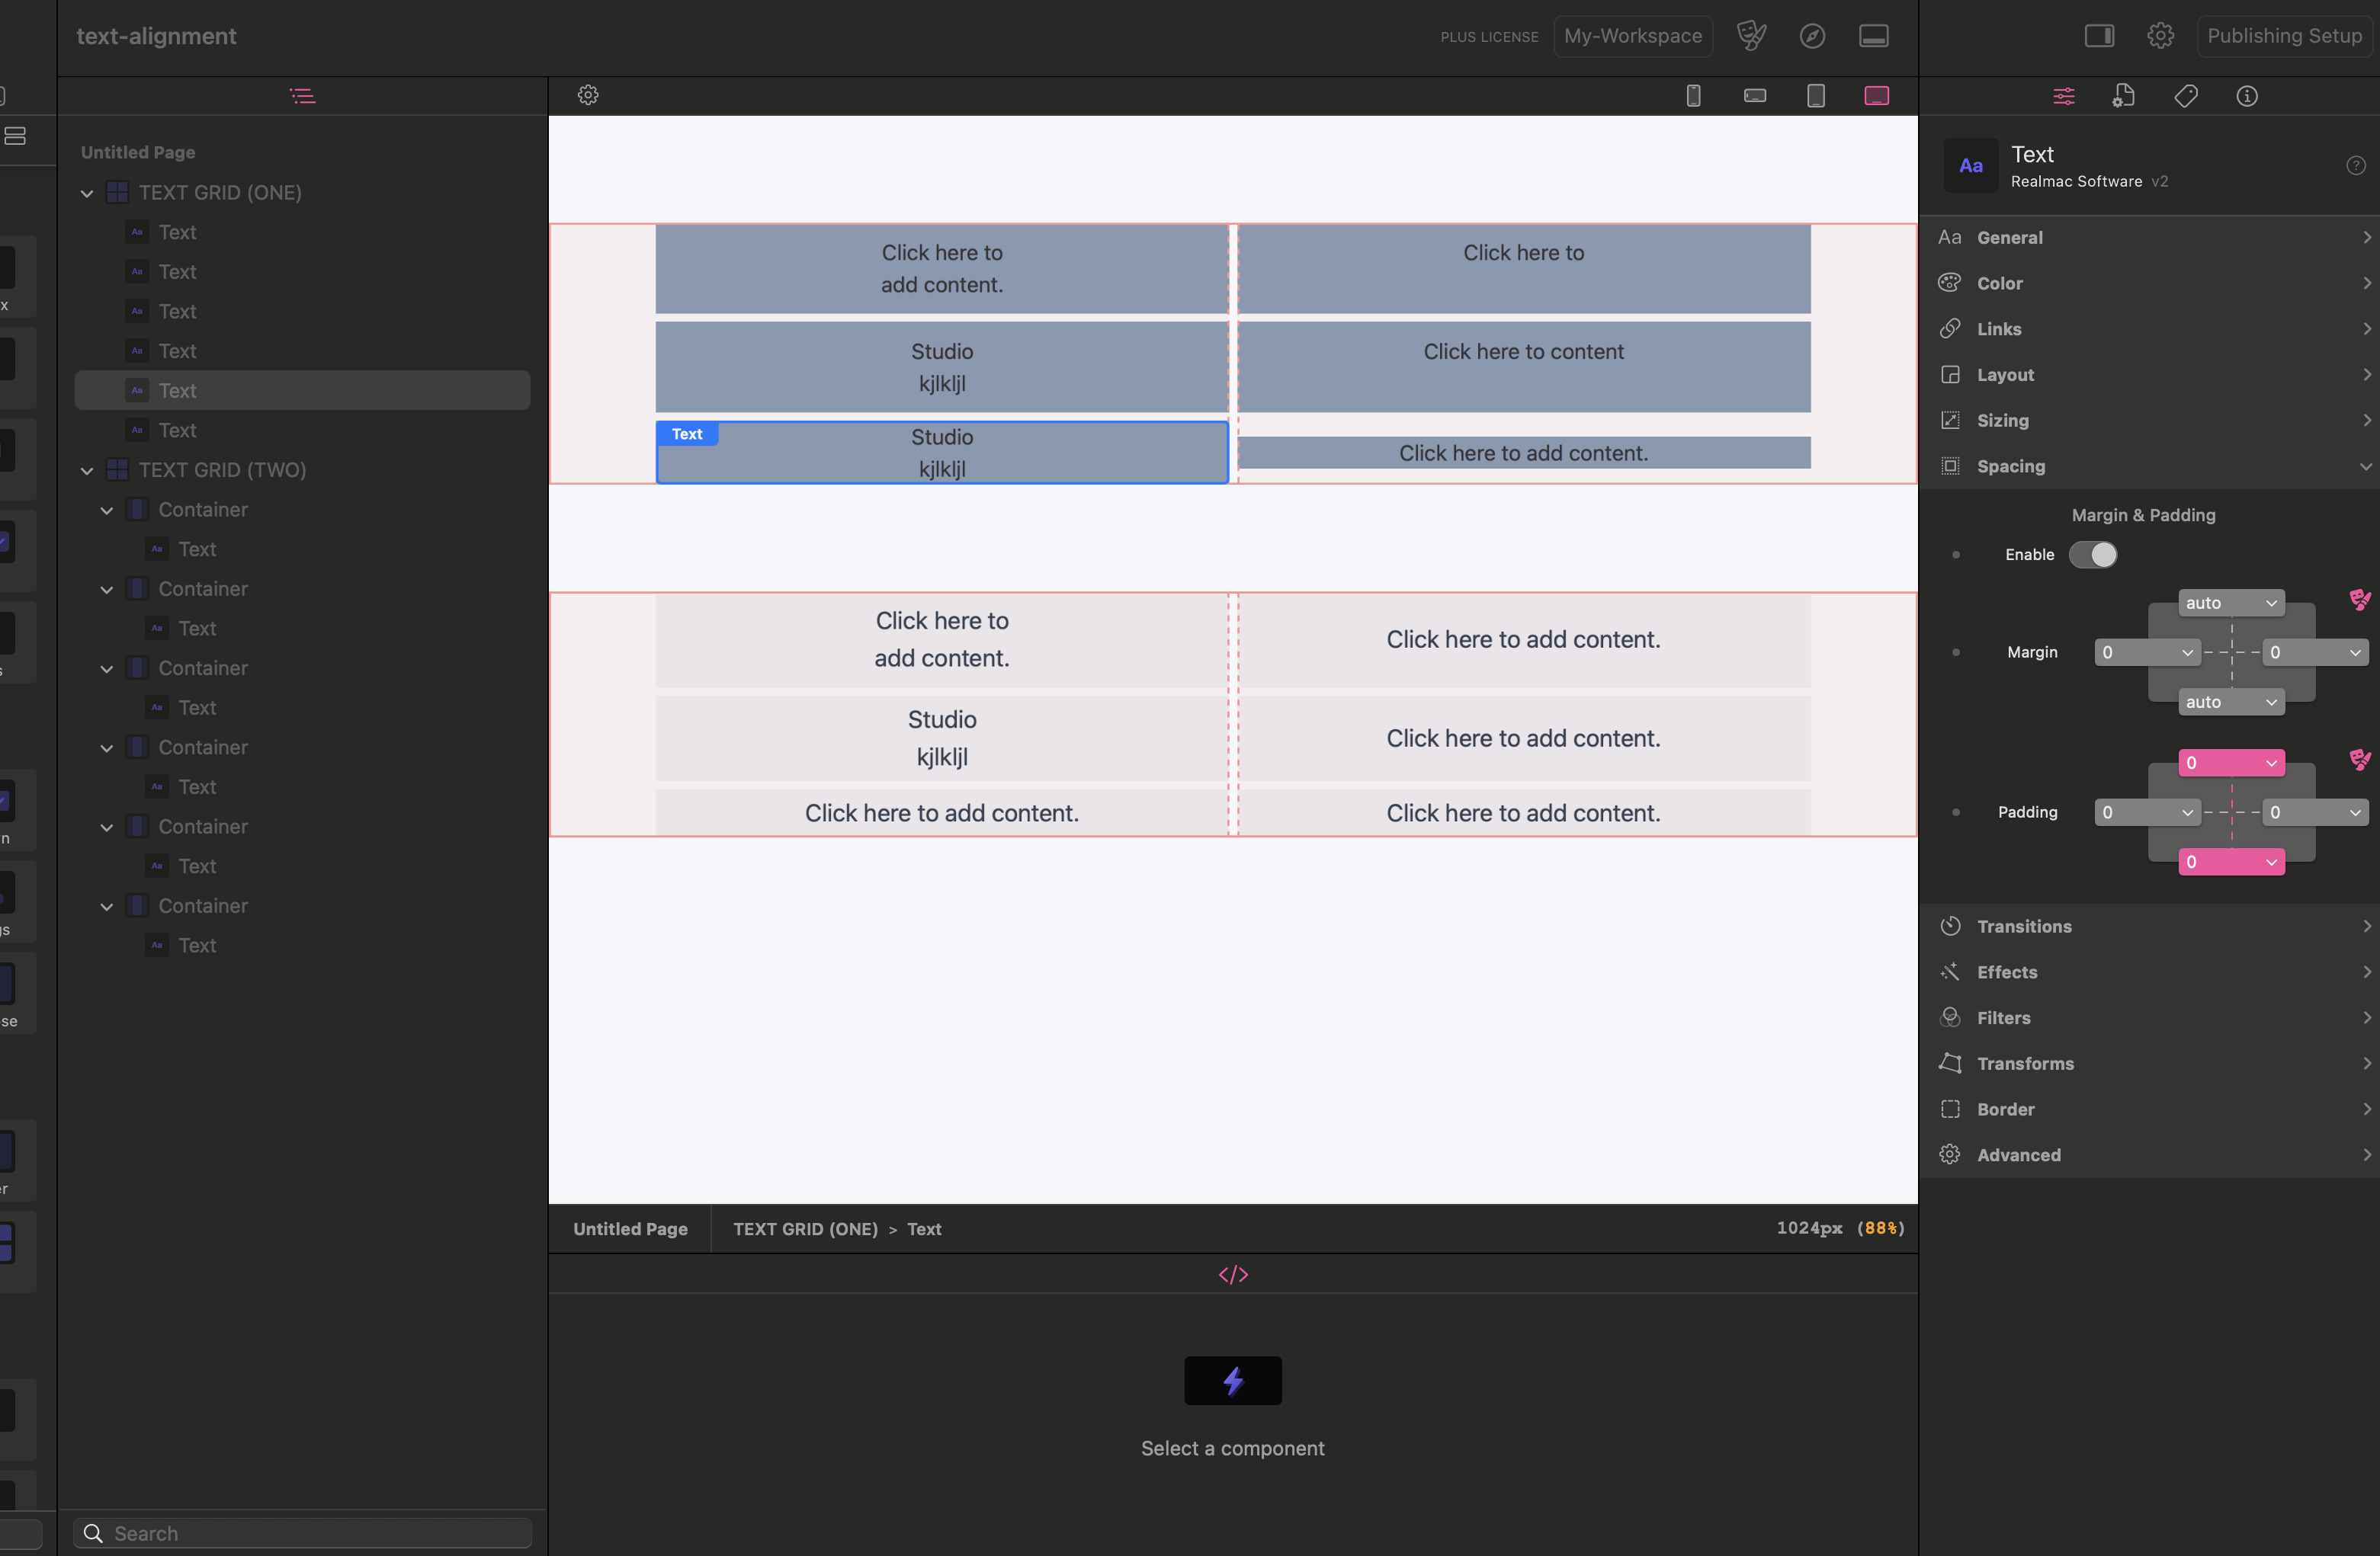Collapse the TEXT GRID (TWO) tree node

(87, 469)
